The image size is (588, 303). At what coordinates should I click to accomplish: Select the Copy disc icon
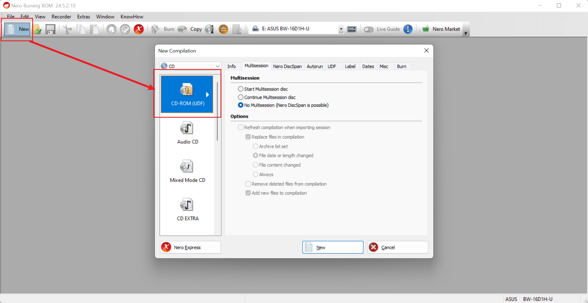pyautogui.click(x=182, y=29)
